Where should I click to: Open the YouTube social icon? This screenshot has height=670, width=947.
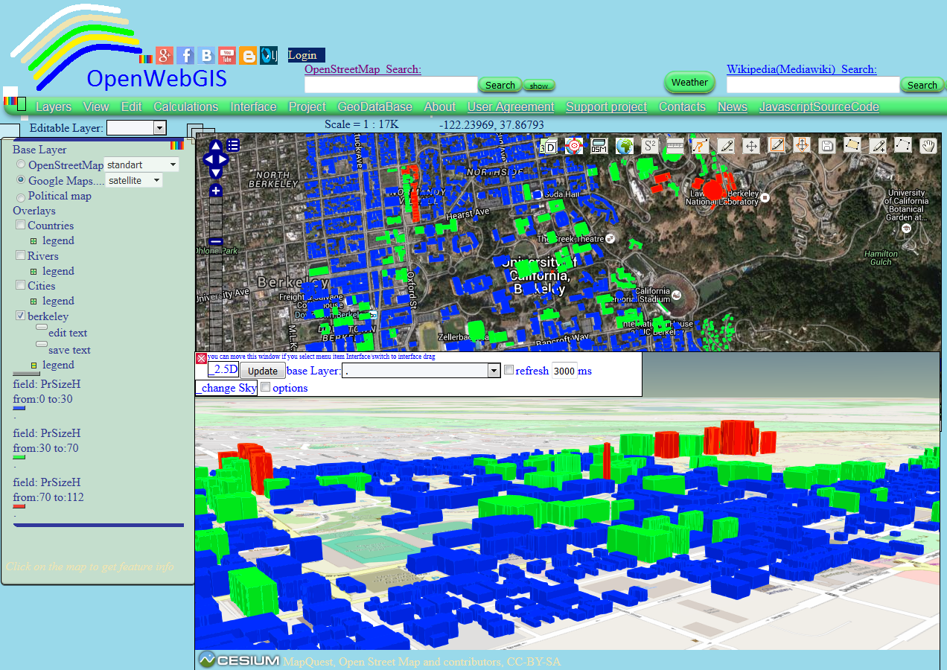(x=227, y=55)
